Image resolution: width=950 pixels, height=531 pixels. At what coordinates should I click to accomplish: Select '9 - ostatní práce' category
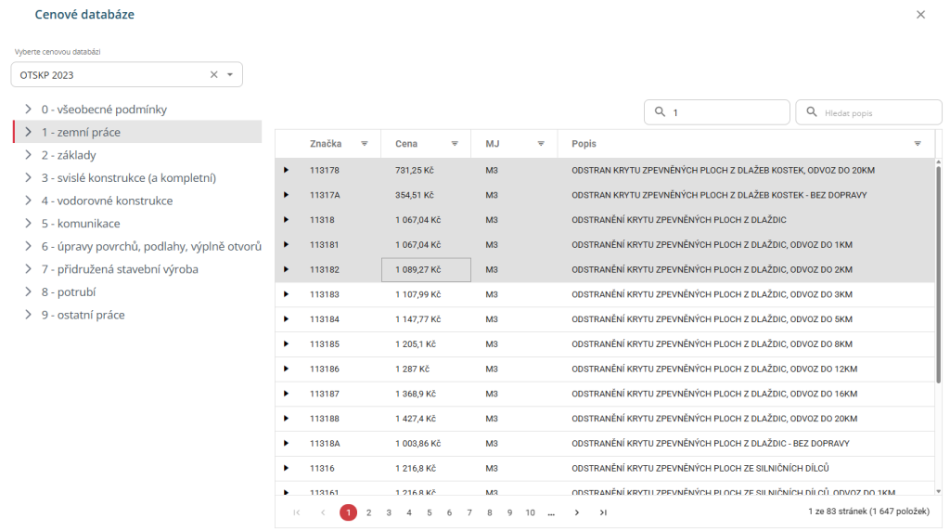tap(83, 315)
